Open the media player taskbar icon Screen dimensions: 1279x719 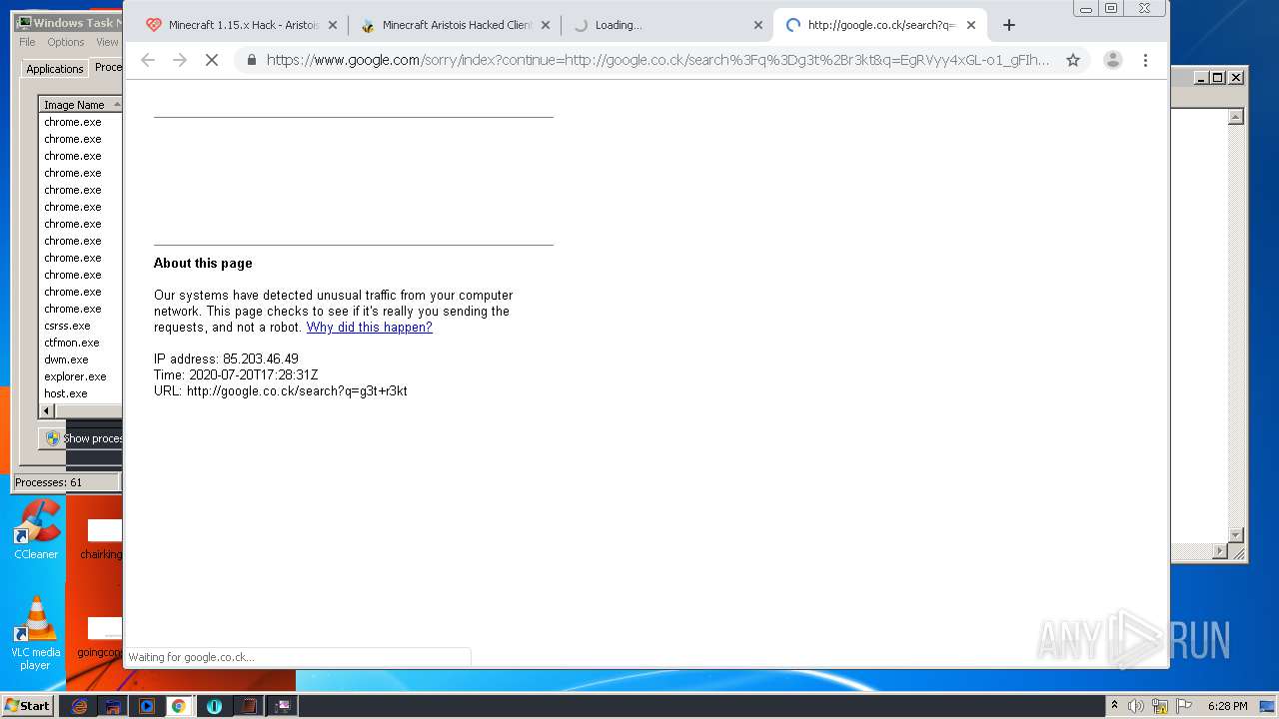tap(146, 706)
